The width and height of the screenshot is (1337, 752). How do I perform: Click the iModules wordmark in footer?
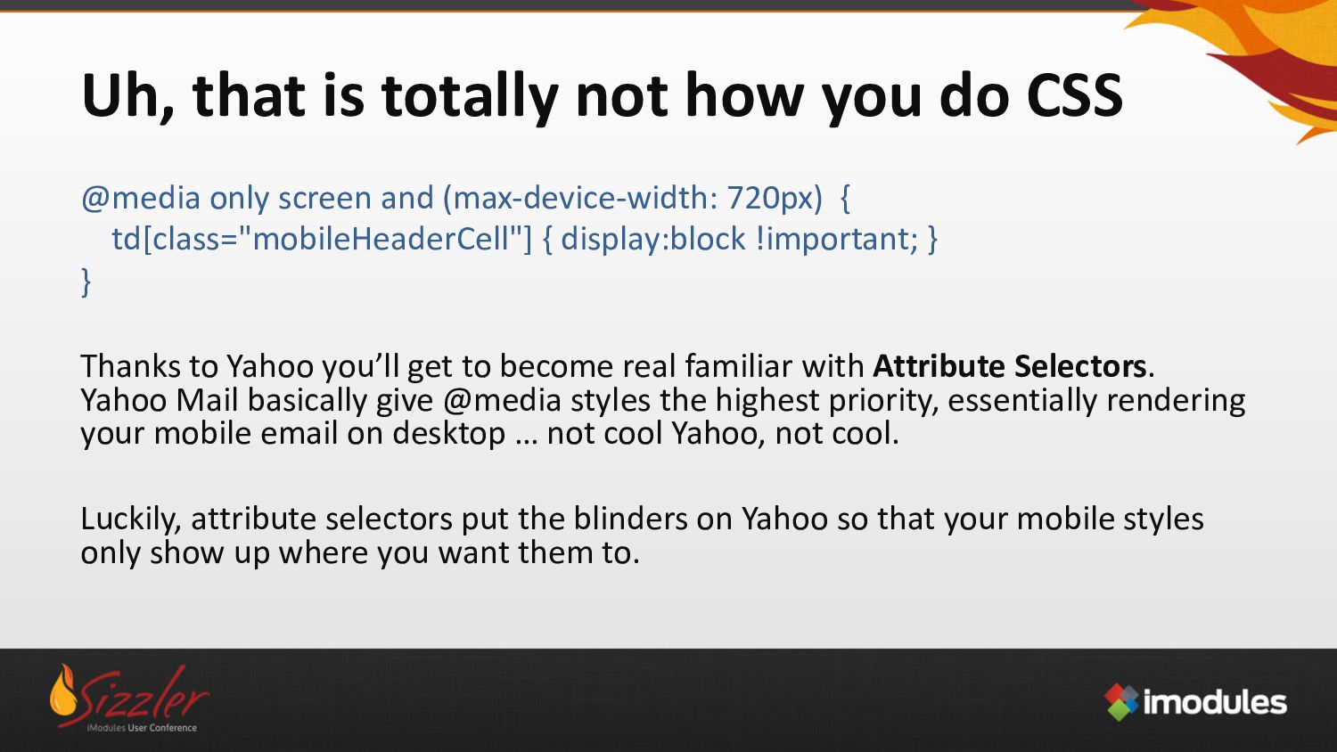[x=1215, y=702]
